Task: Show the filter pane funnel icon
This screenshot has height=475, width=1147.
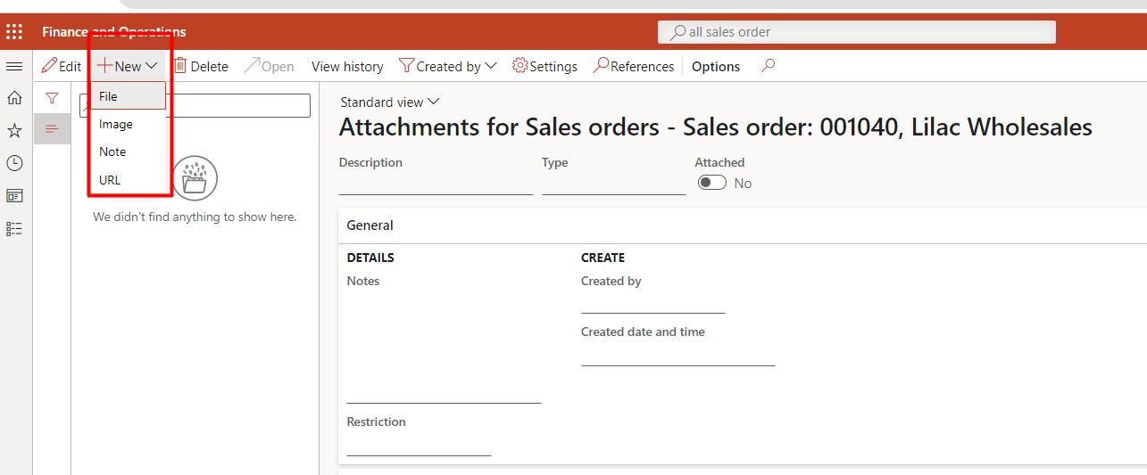Action: 52,98
